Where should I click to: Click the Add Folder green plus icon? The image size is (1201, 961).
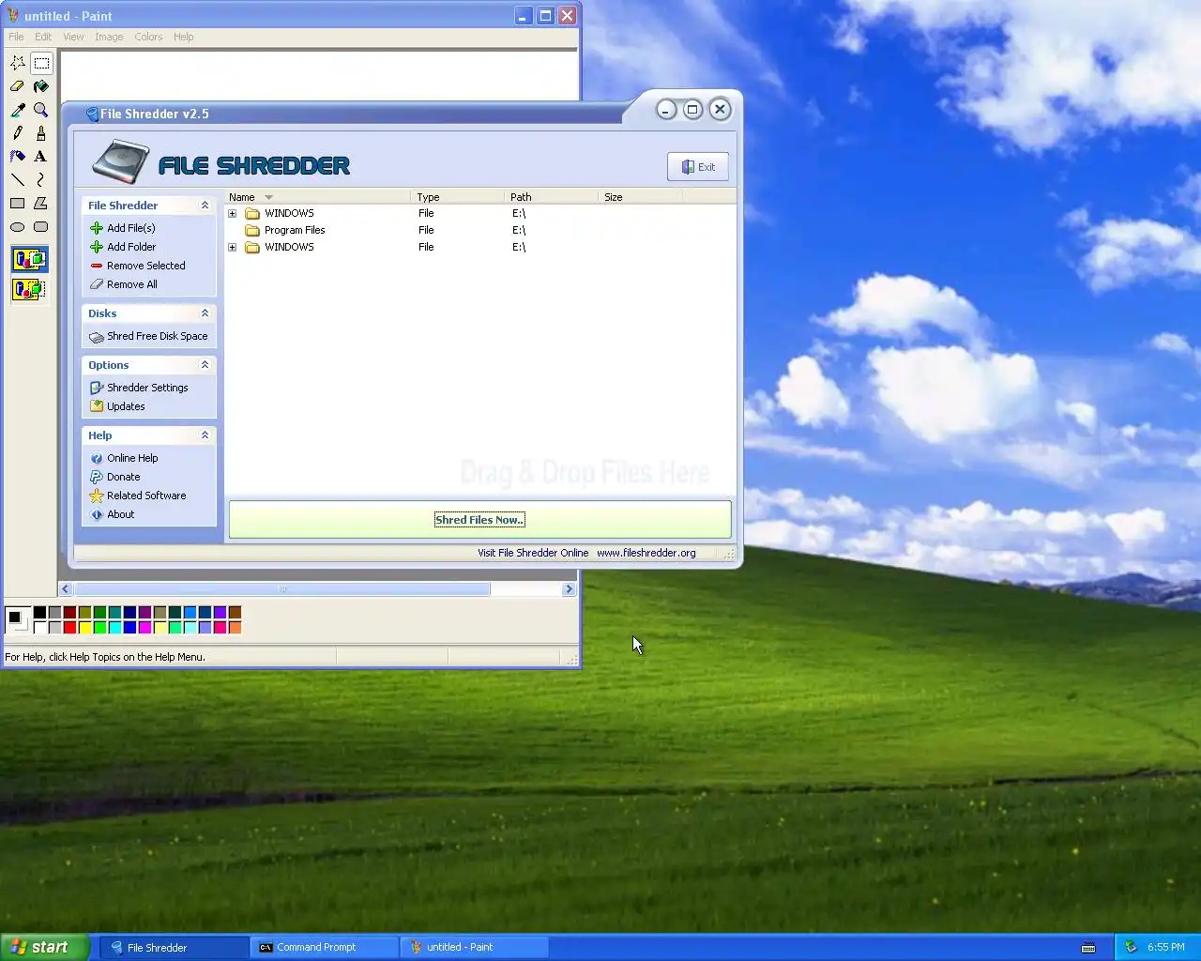pyautogui.click(x=97, y=247)
